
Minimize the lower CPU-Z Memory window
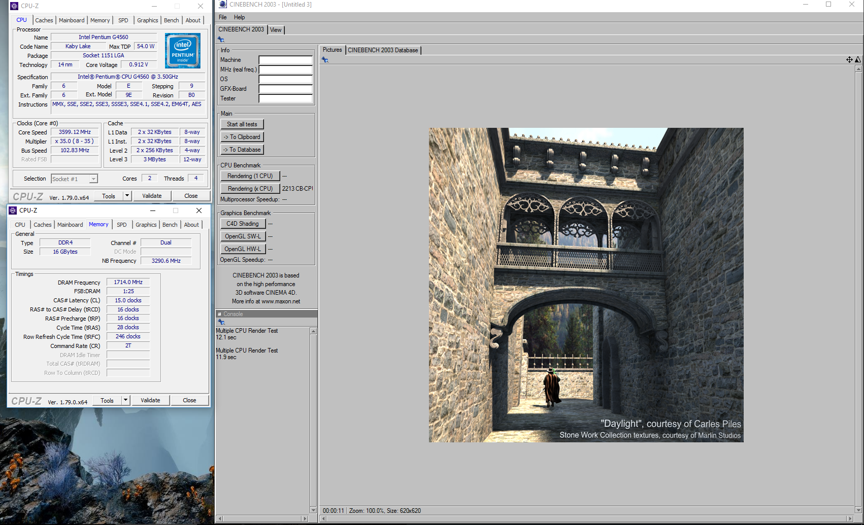click(x=153, y=211)
